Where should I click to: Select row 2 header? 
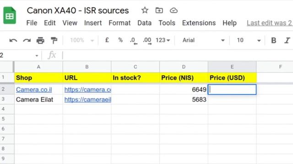[x=7, y=89]
